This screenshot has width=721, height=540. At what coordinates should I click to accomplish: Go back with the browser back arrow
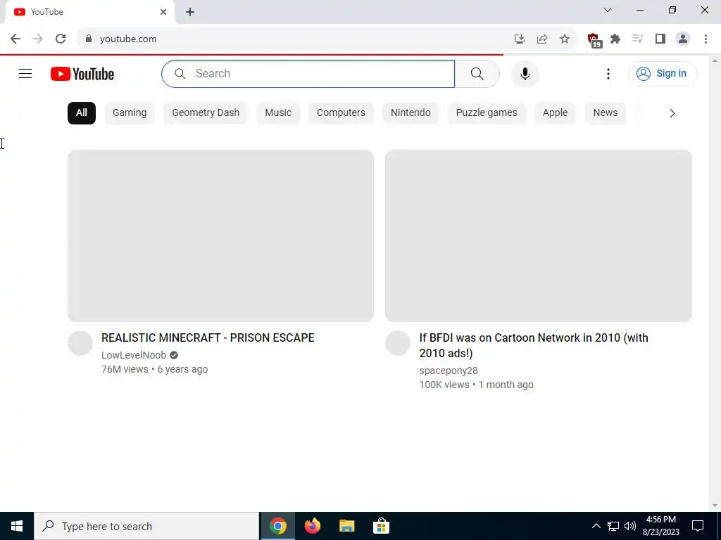(x=15, y=39)
